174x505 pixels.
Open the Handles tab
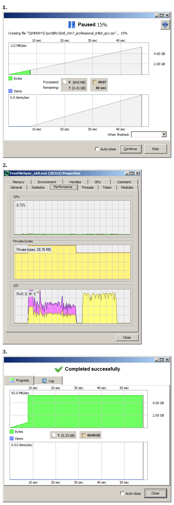coord(75,182)
